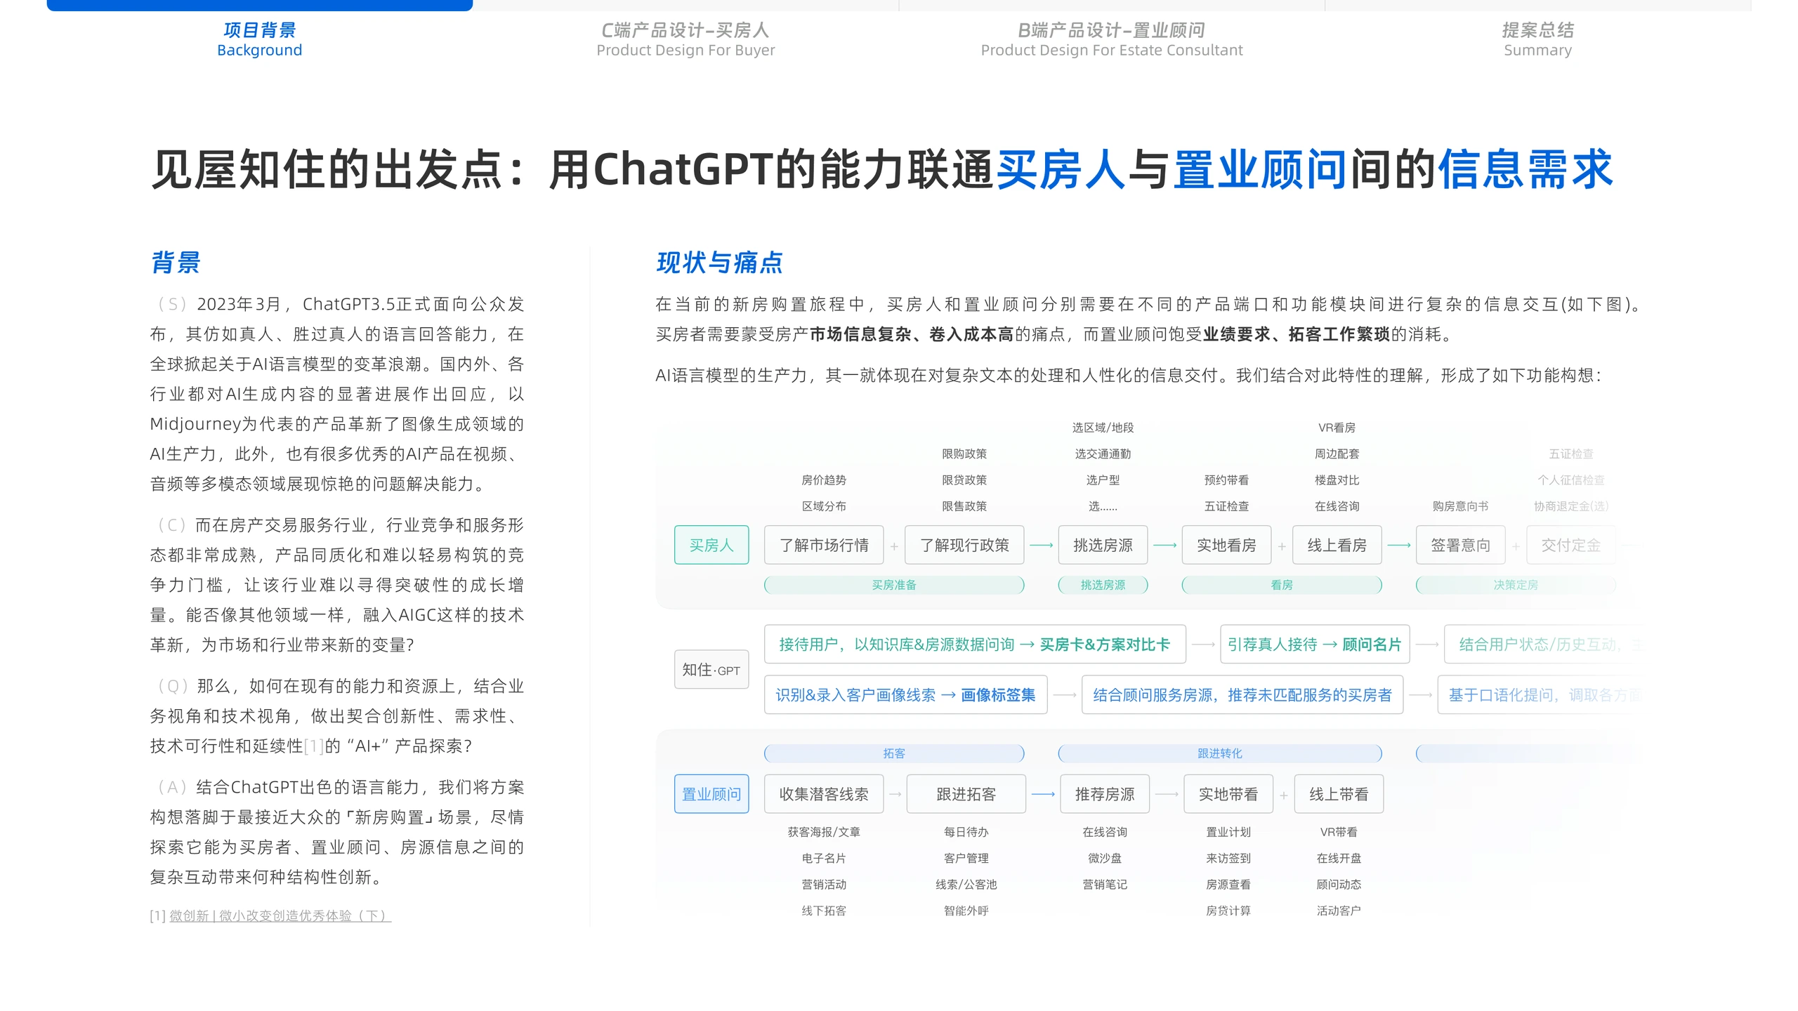
Task: Click the 选交通通勤 label
Action: pyautogui.click(x=1103, y=454)
